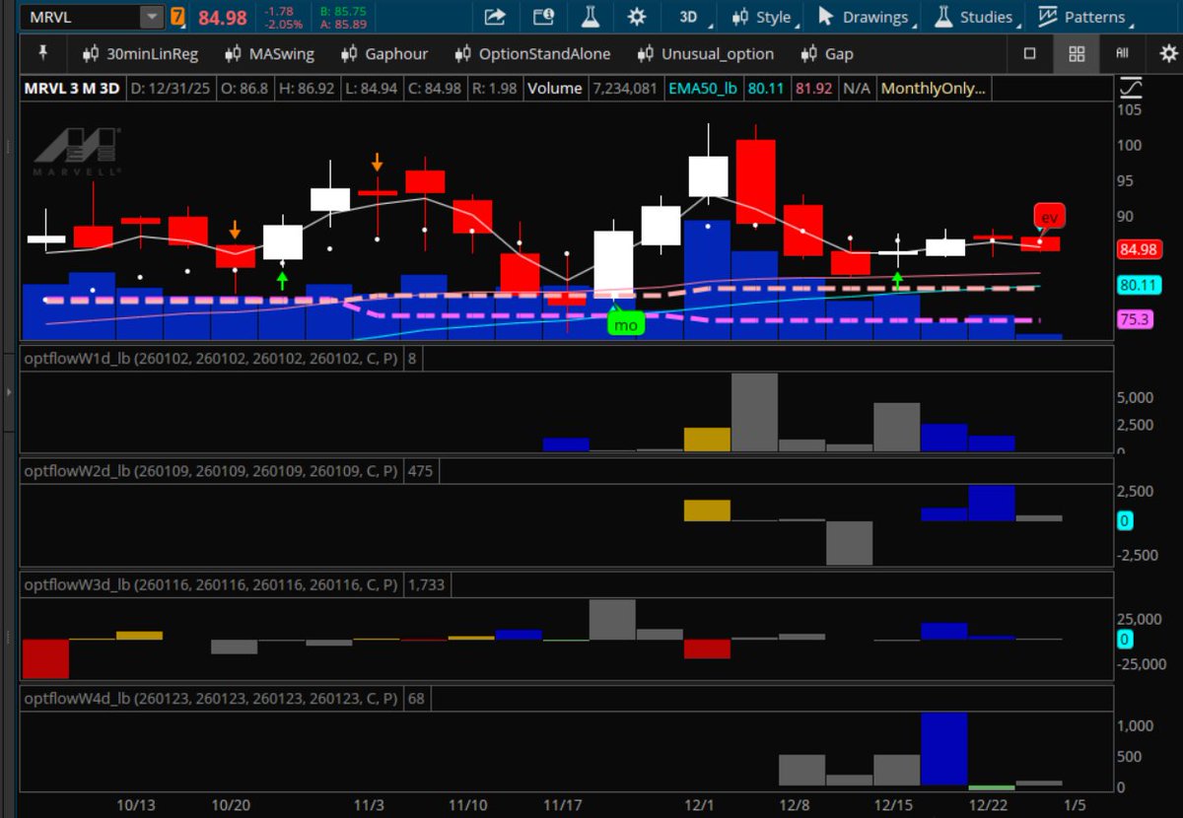Open the Style menu
This screenshot has height=818, width=1183.
tap(763, 17)
